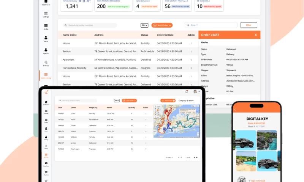Open Users in the tablet sidebar
This screenshot has height=182, width=304.
tap(46, 129)
